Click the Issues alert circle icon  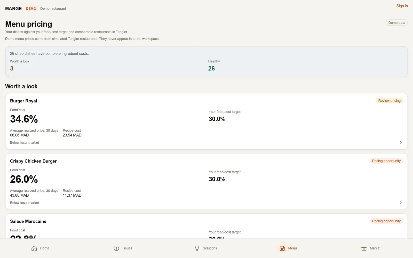point(116,248)
